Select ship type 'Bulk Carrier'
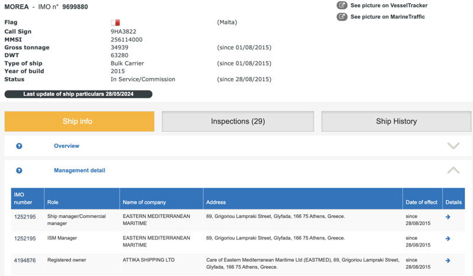Screen dimensions: 473x276 [x=127, y=63]
